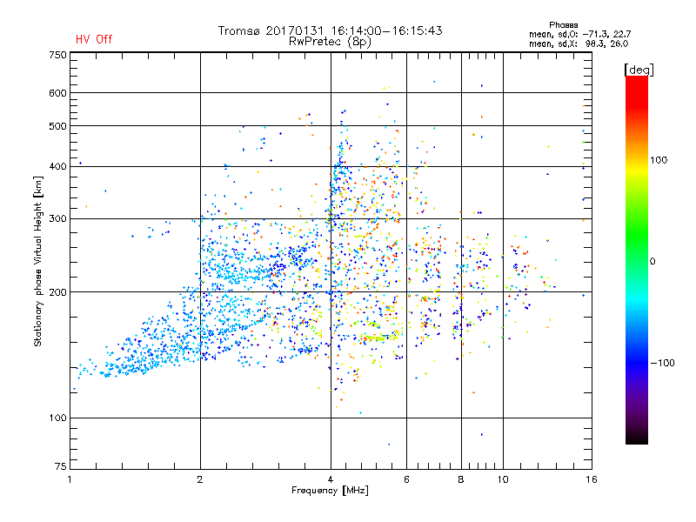Click the colorbar "0" degree label
Screen dimensions: 696x522
(652, 262)
